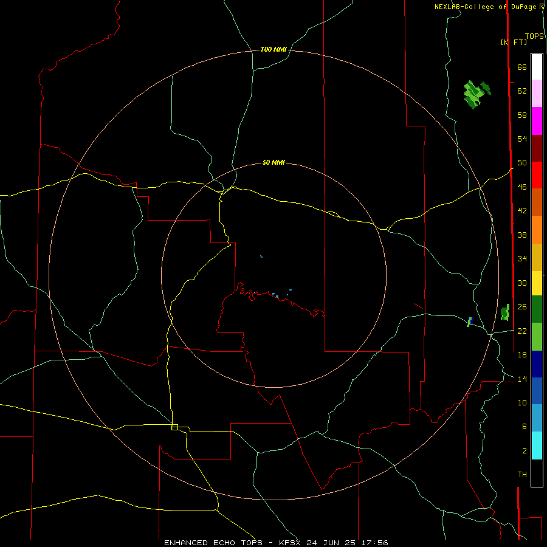Select the light green legend swatch

[x=537, y=337]
